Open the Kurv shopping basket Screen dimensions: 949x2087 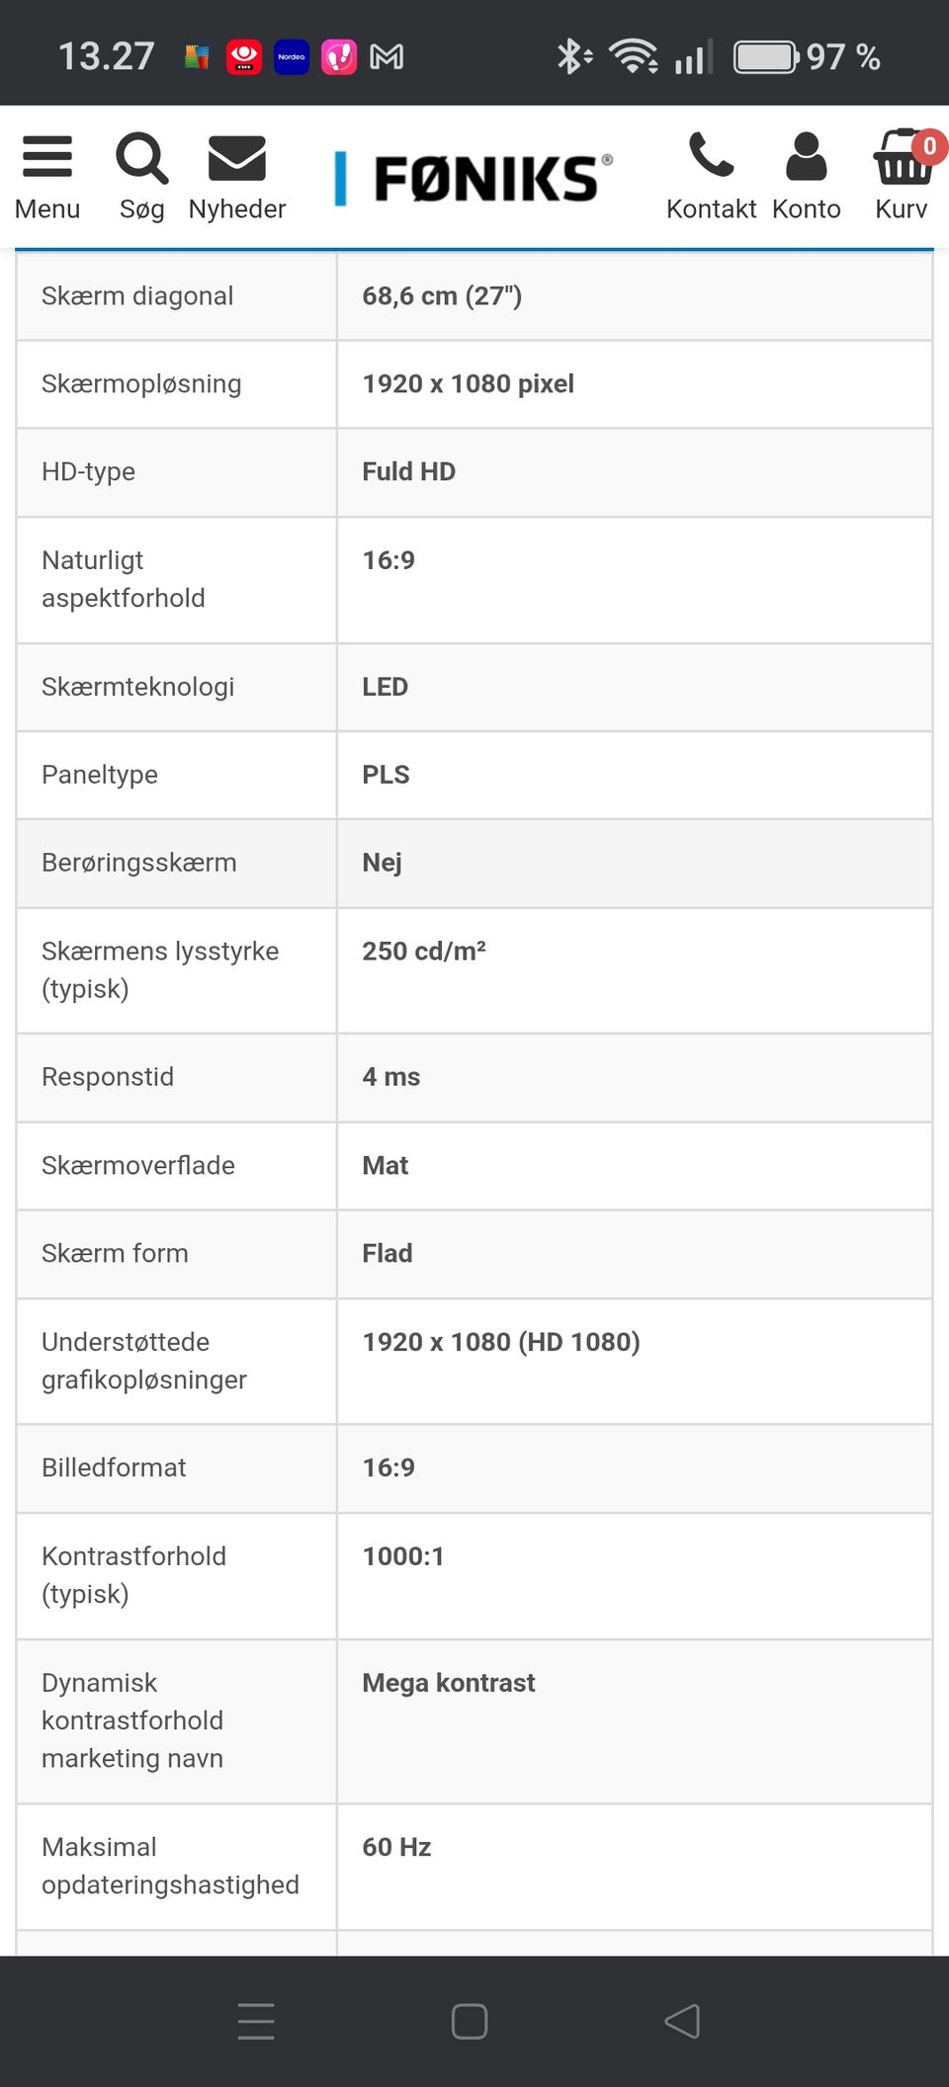(x=902, y=158)
